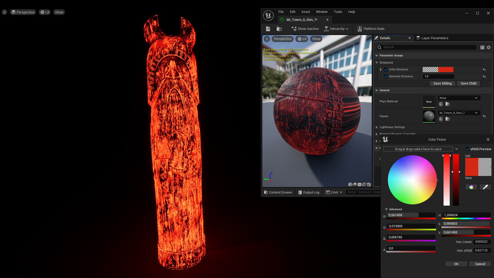Expand Lightmass Settings section
The width and height of the screenshot is (494, 278).
tap(377, 127)
